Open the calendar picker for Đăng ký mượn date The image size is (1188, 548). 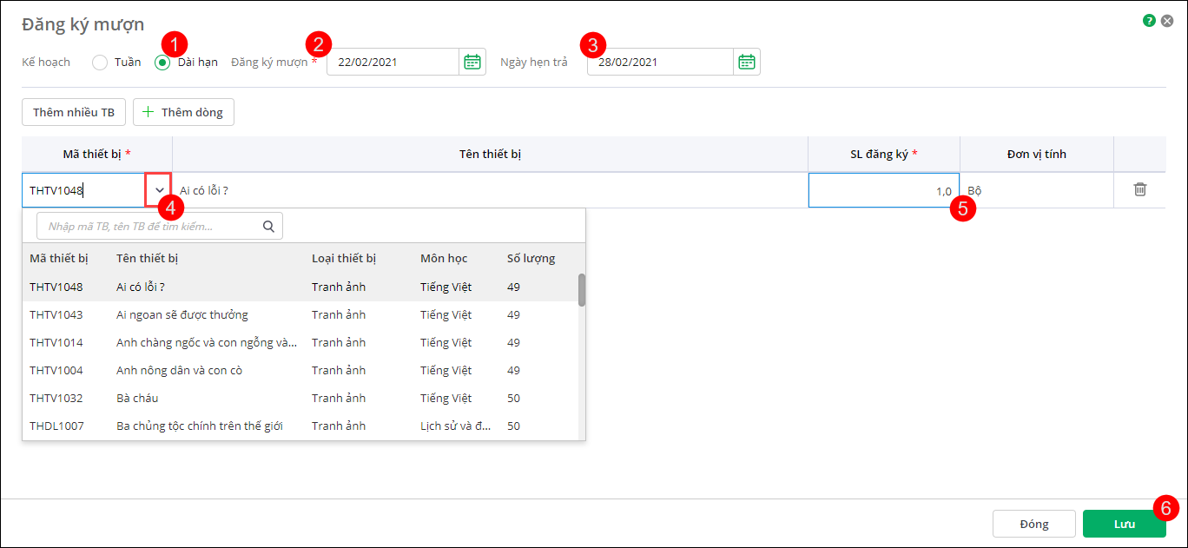tap(472, 62)
